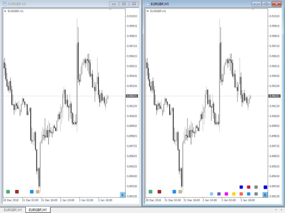Click gray square in upper row of right chart
285x213 pixels.
[x=256, y=187]
